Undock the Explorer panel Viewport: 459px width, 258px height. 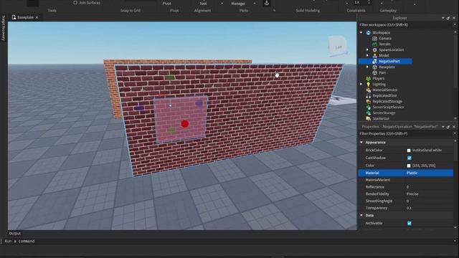(x=448, y=18)
